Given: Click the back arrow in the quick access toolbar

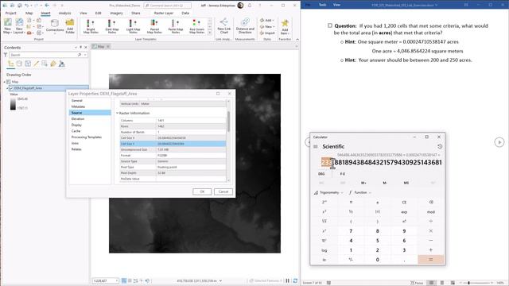Looking at the screenshot, I should click(47, 6).
